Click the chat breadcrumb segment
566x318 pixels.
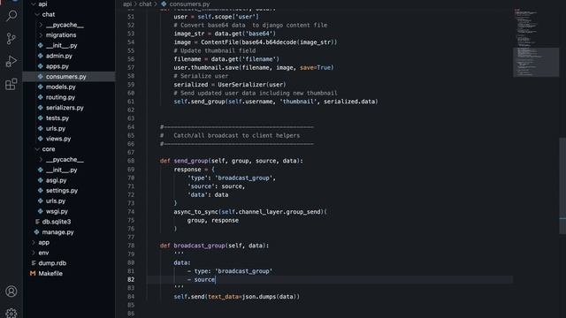pos(145,4)
